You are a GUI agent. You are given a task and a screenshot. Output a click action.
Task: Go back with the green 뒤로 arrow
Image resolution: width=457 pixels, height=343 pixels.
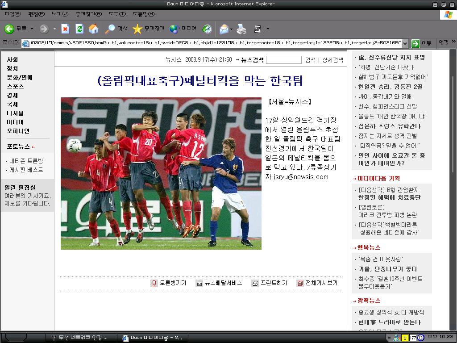coord(15,29)
